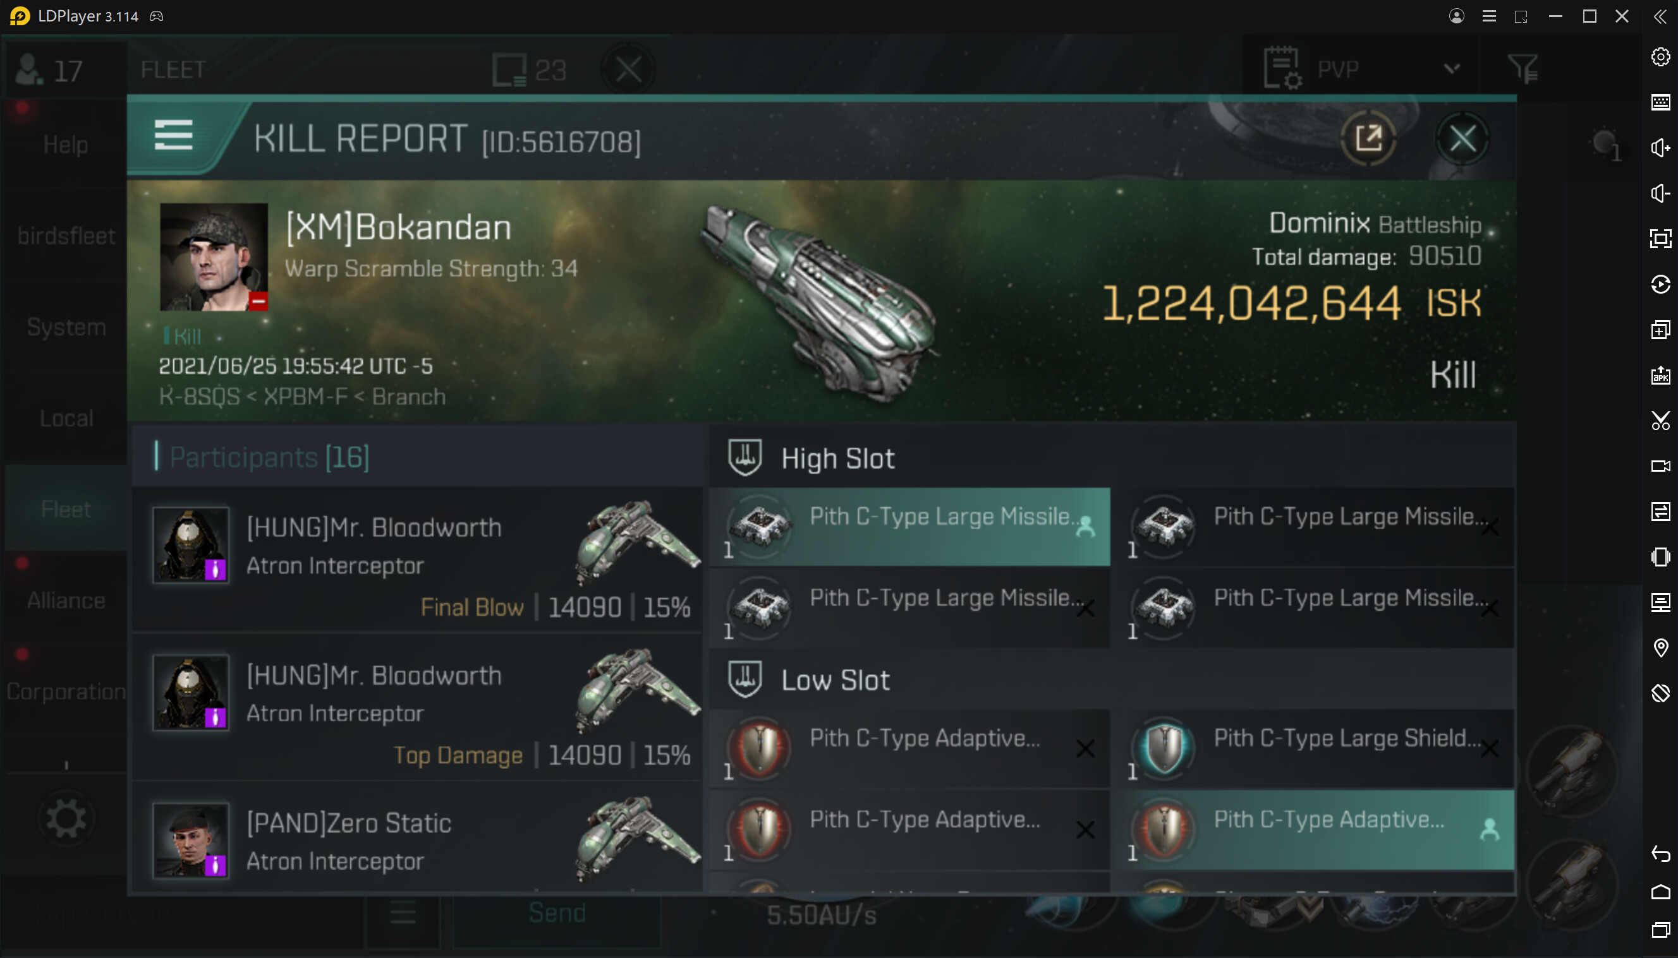
Task: Select the Alliance chat tab
Action: click(x=66, y=601)
